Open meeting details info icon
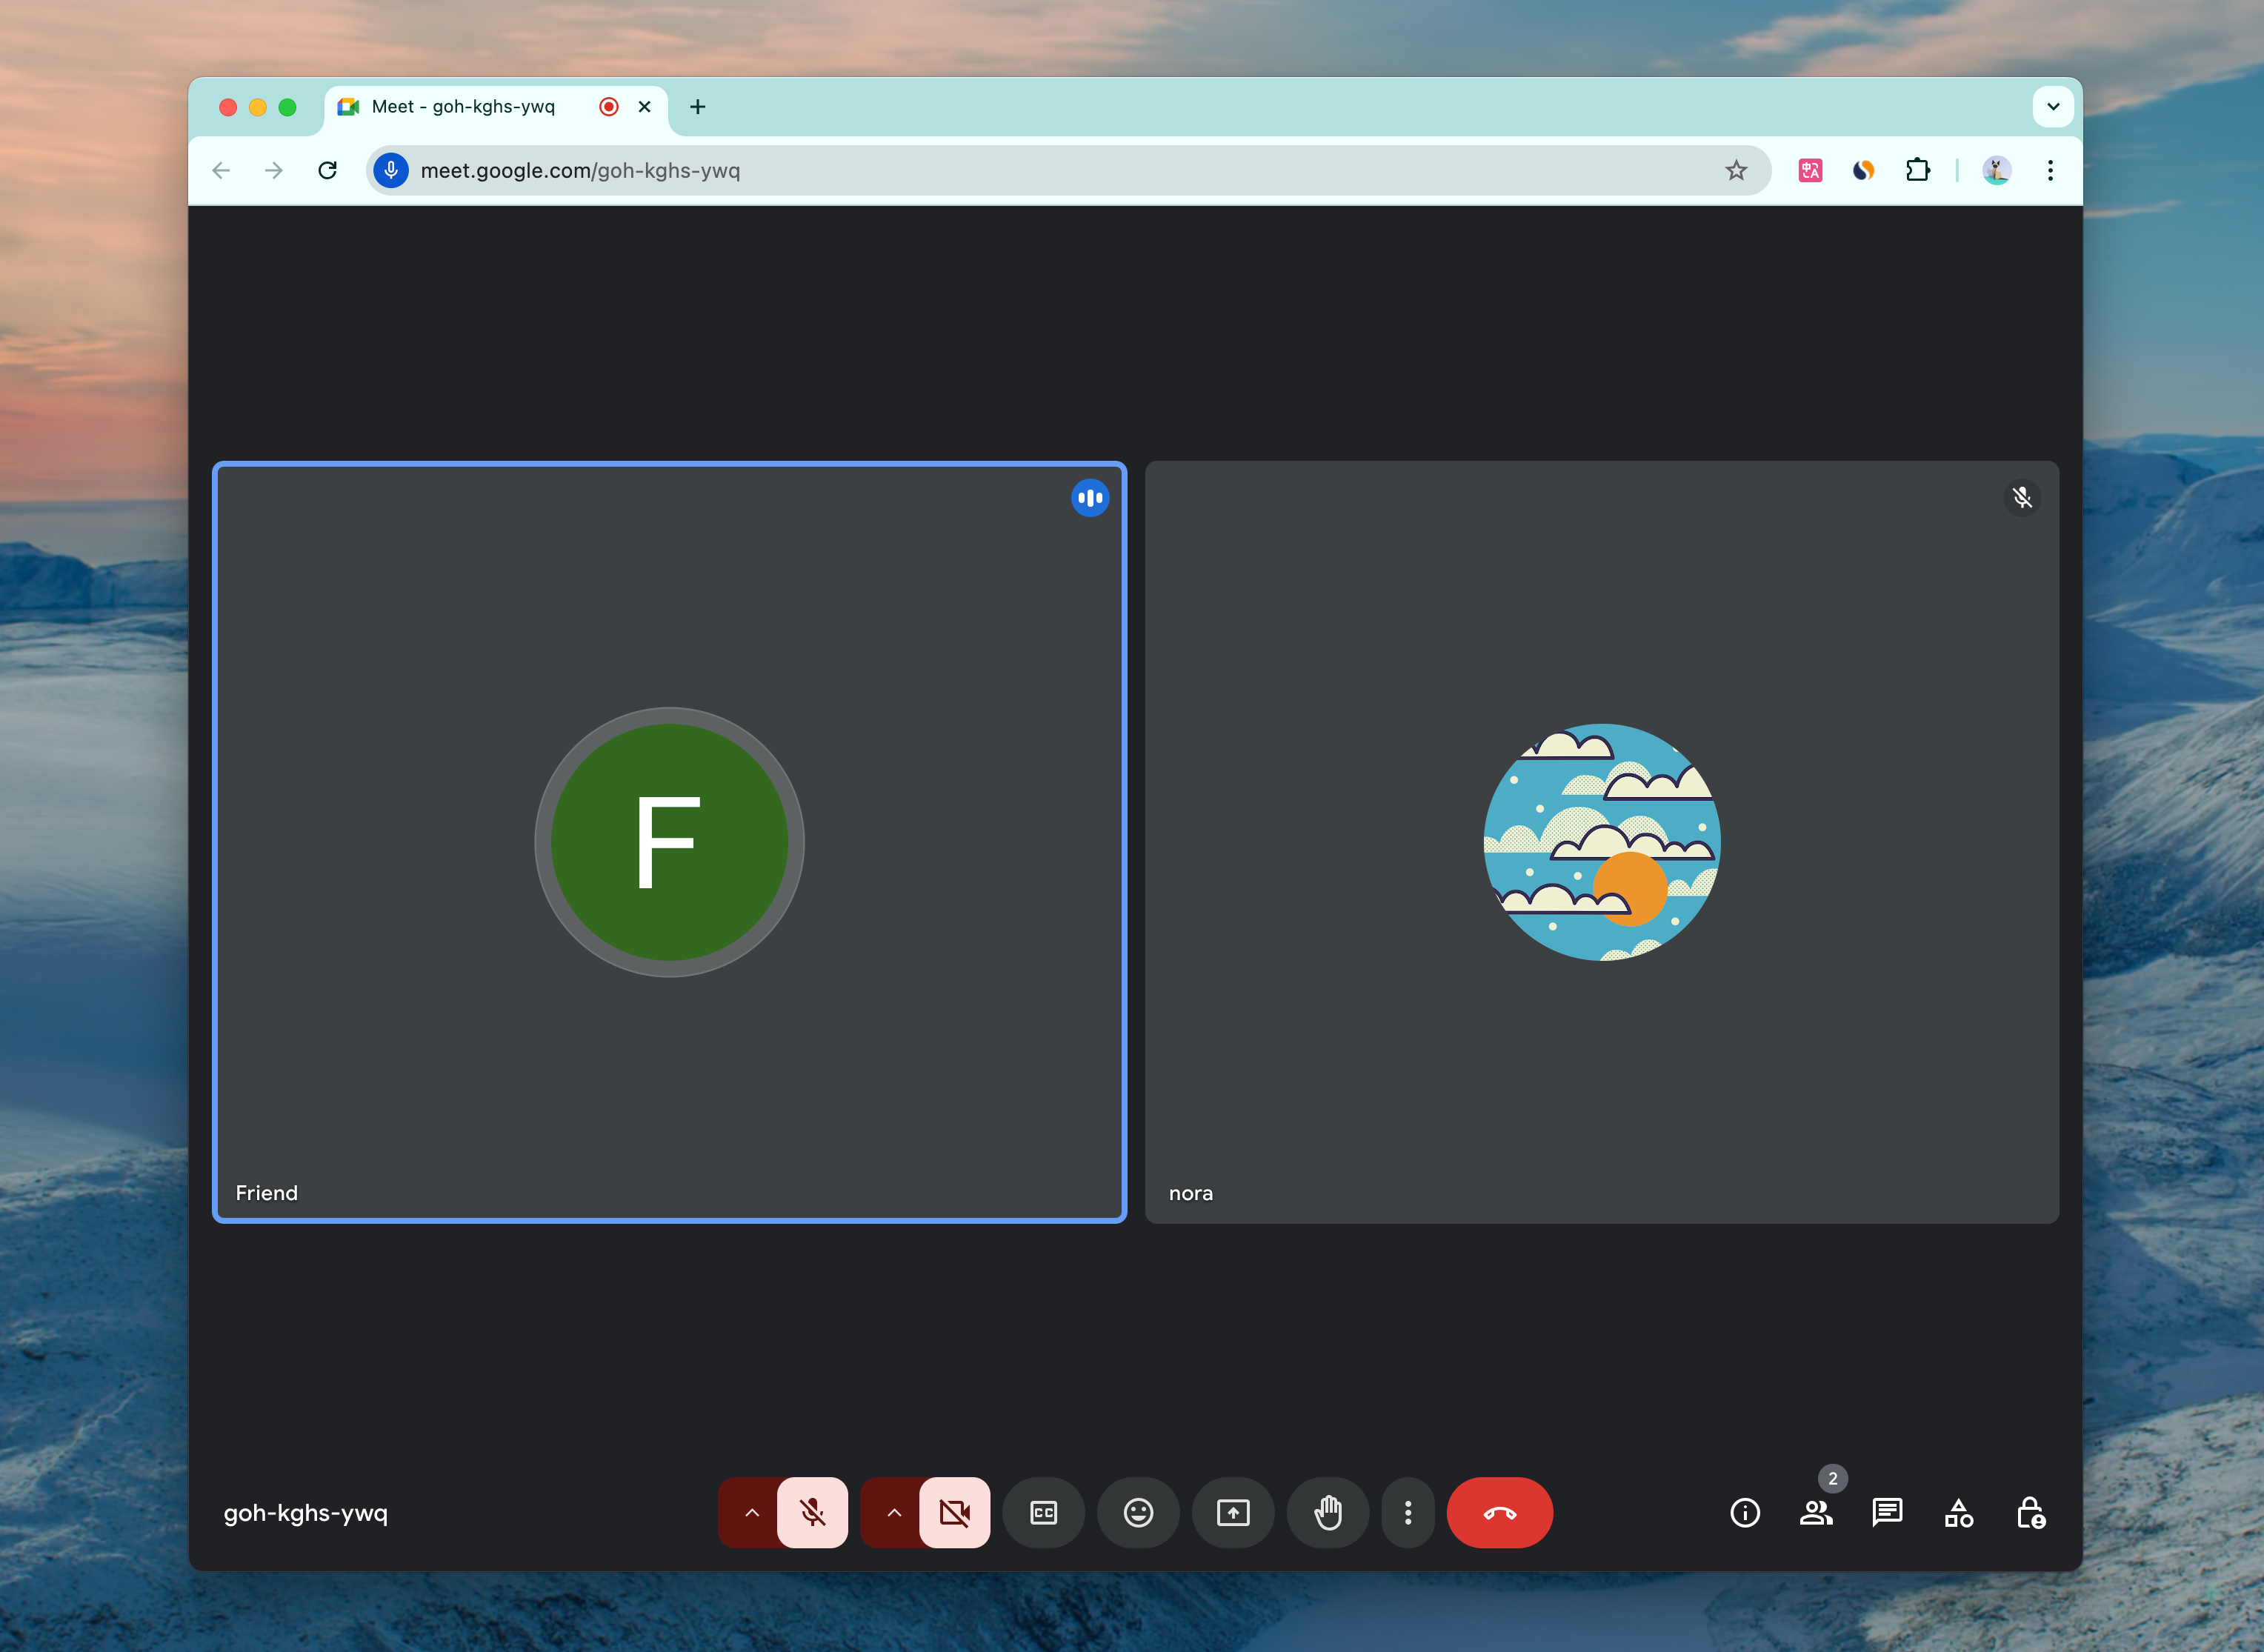The height and width of the screenshot is (1652, 2264). coord(1745,1512)
